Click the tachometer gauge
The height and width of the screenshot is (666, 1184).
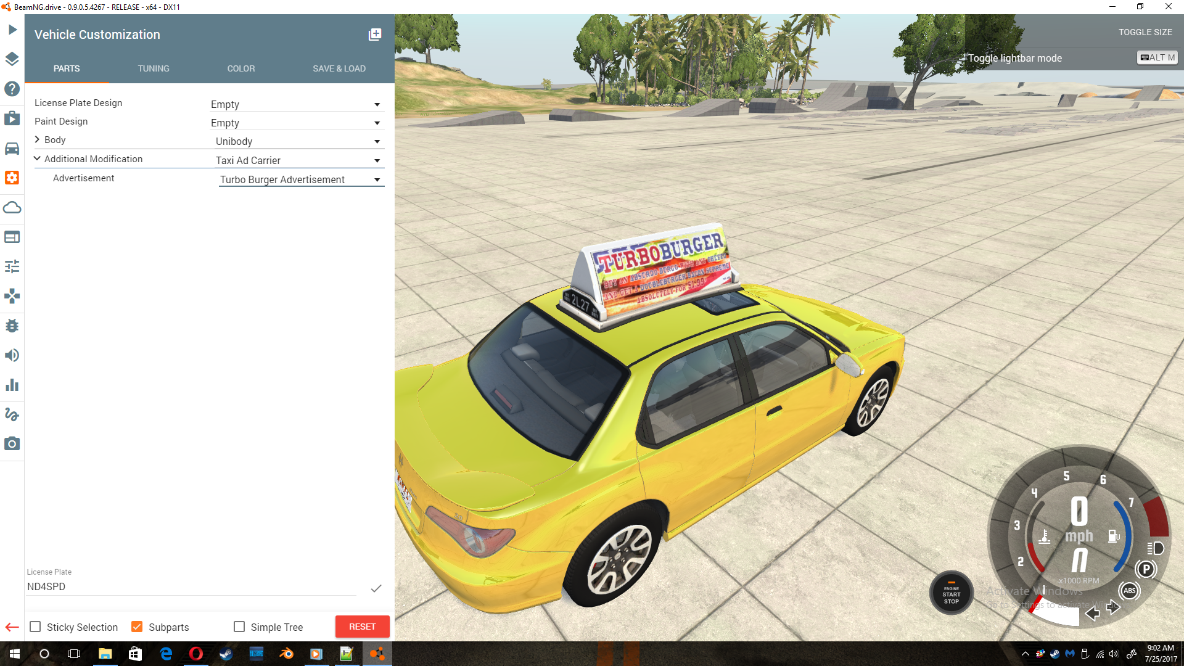1079,535
